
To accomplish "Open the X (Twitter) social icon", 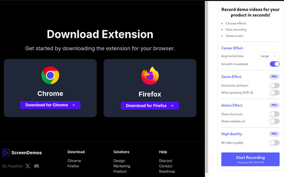I will [x=27, y=166].
